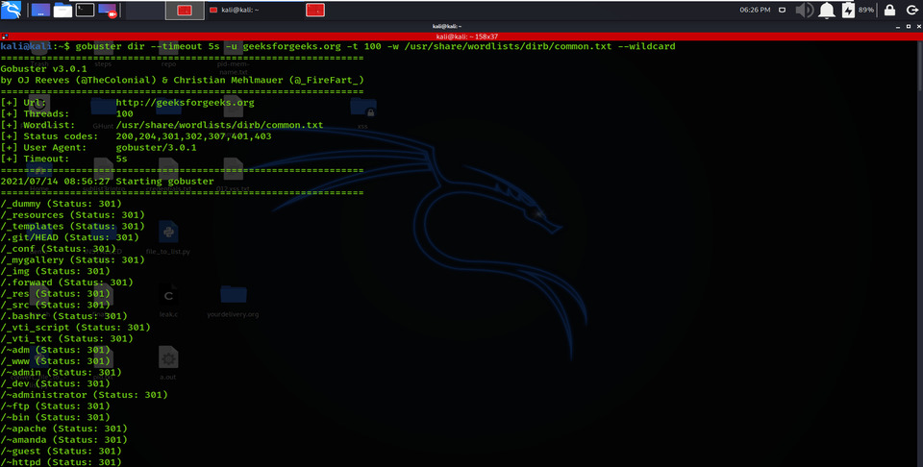Click the '/_res (Status: 301)' result
The height and width of the screenshot is (467, 923).
pyautogui.click(x=56, y=293)
